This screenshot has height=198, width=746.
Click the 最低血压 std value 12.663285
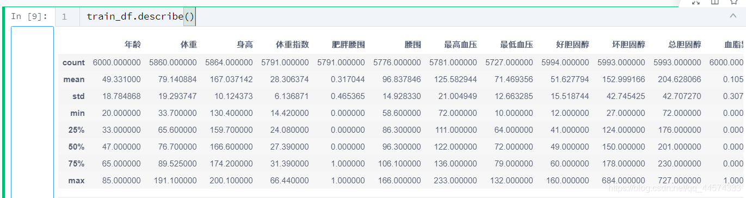[x=514, y=96]
